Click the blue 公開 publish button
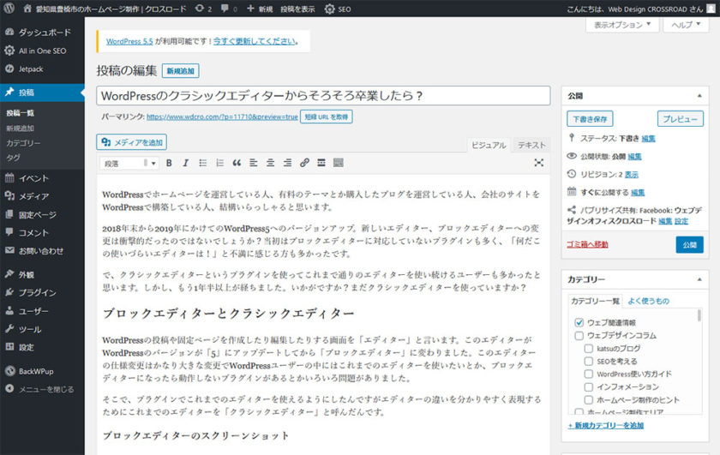Image resolution: width=720 pixels, height=455 pixels. click(x=690, y=245)
